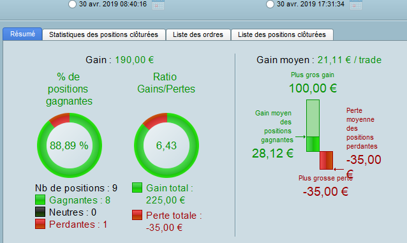Click the 'Perte totale :' label

tap(174, 216)
